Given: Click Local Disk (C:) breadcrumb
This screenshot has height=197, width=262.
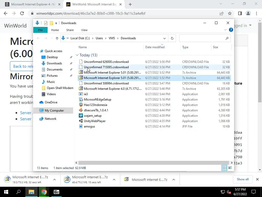Looking at the screenshot, I should (80, 38).
